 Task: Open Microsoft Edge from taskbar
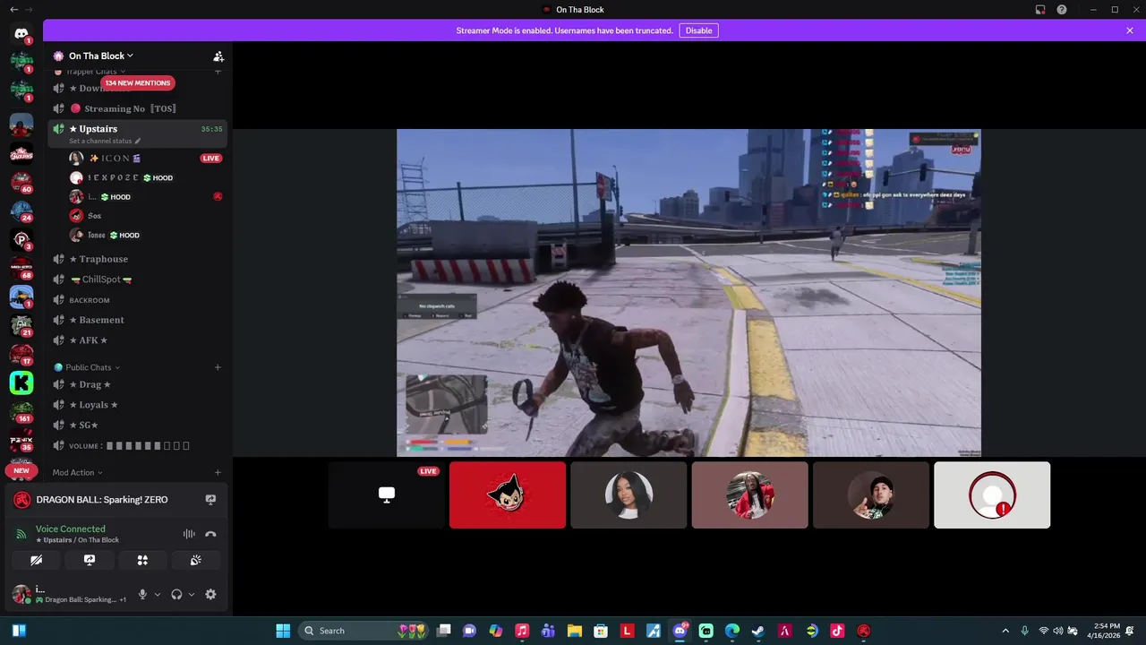731,631
